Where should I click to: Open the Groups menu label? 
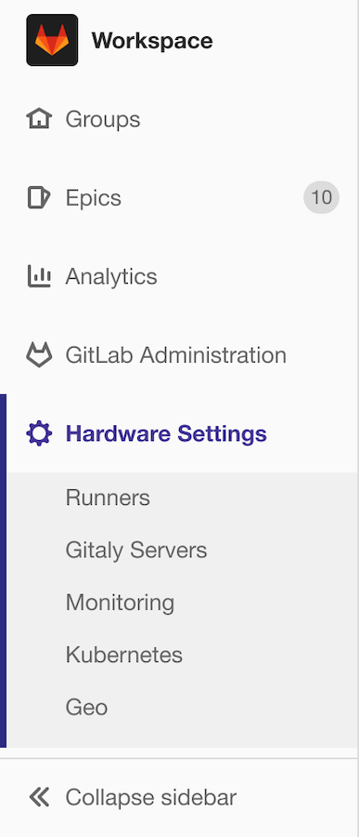click(x=103, y=119)
